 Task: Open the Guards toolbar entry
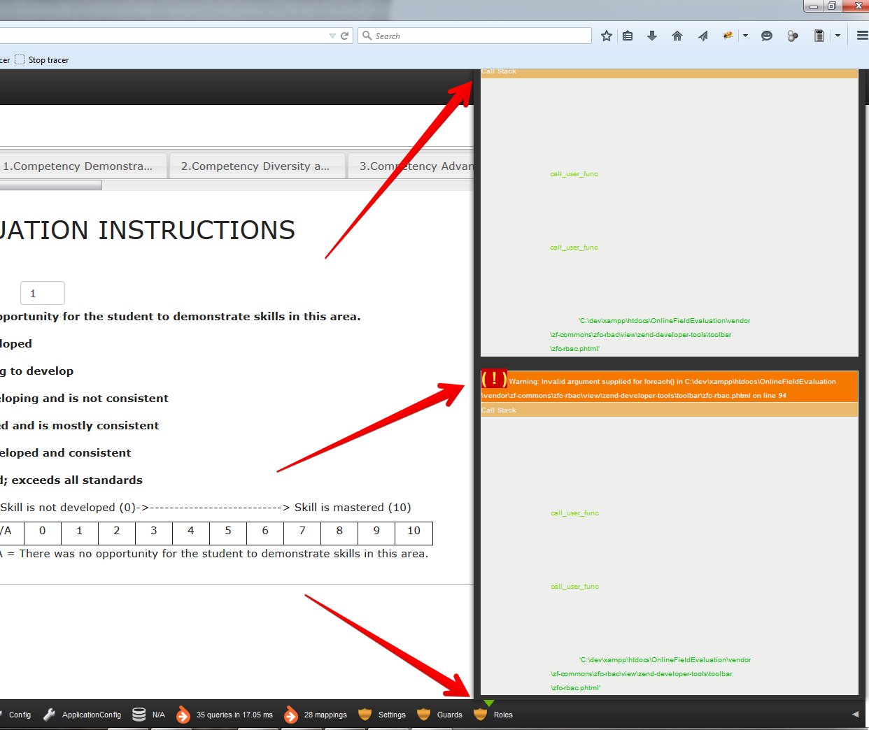coord(449,715)
